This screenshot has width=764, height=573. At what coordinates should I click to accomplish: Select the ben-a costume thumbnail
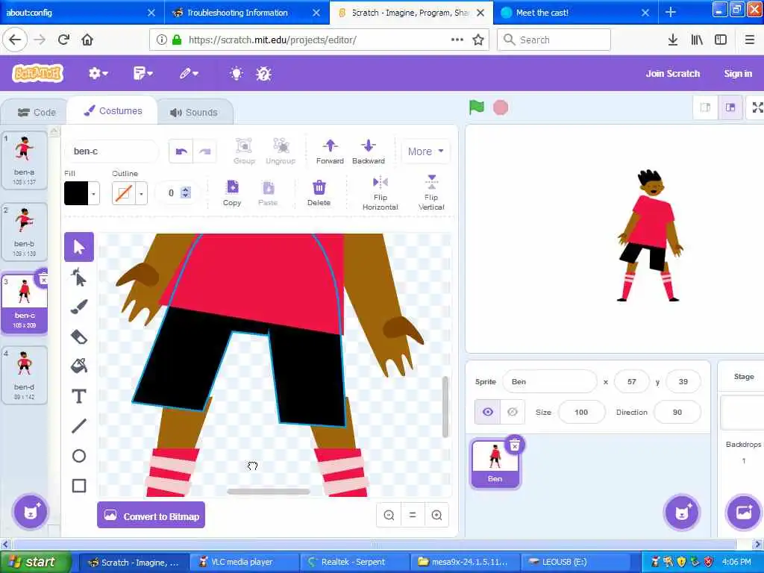[x=25, y=160]
